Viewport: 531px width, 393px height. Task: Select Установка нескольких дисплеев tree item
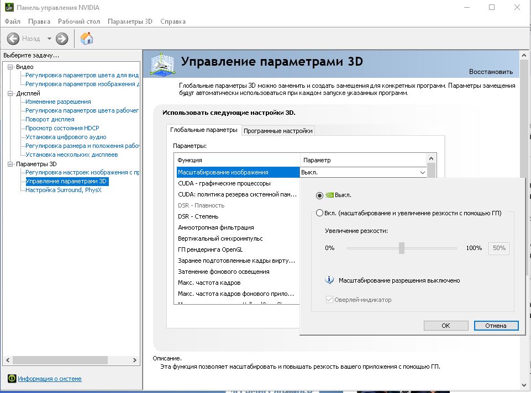(x=72, y=155)
